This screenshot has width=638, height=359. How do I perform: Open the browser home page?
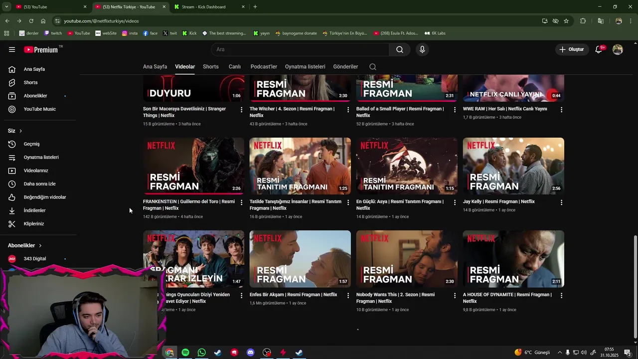pyautogui.click(x=43, y=21)
